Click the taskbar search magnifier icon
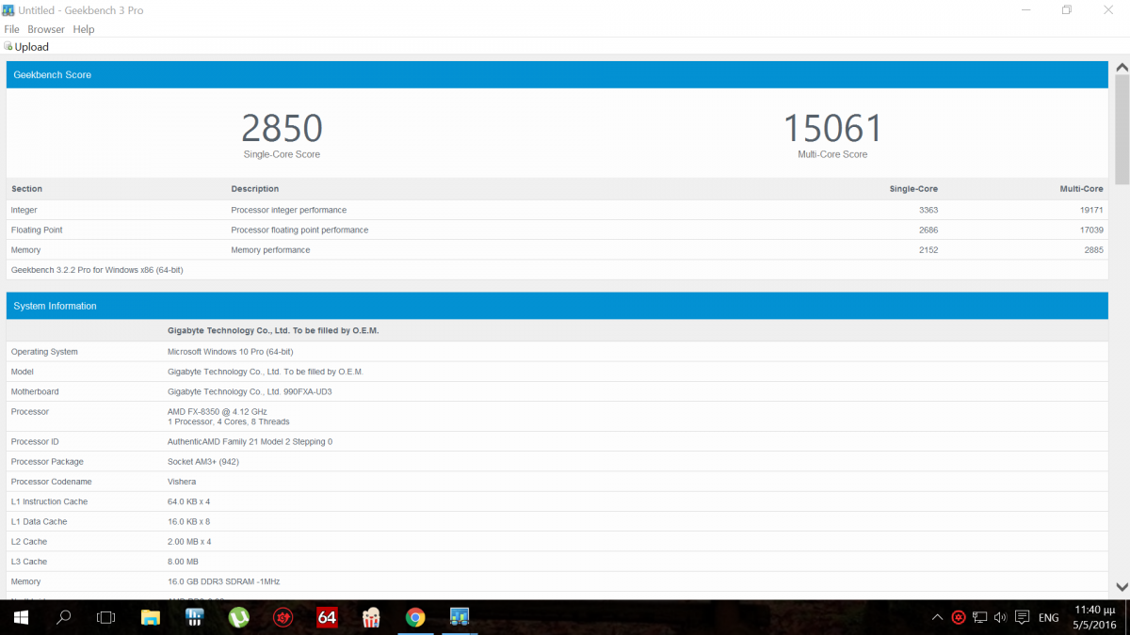The width and height of the screenshot is (1130, 635). 64,617
